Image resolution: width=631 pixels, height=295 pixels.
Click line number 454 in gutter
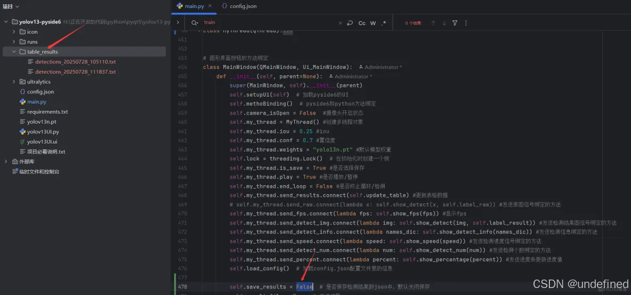coord(182,67)
